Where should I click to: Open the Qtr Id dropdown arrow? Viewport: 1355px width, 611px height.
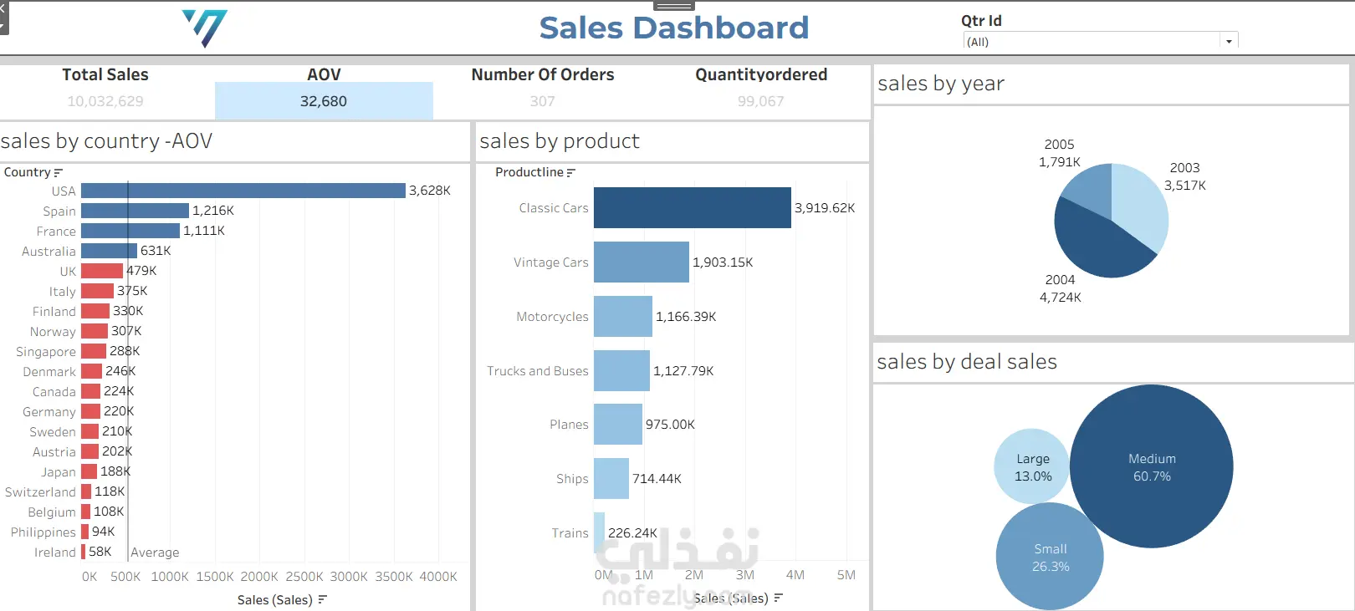tap(1229, 42)
